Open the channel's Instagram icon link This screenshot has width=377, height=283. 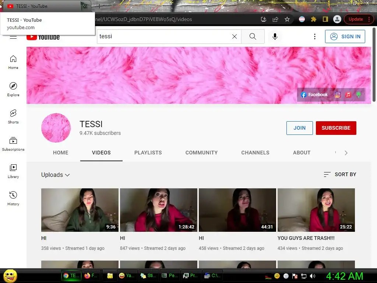pos(338,95)
